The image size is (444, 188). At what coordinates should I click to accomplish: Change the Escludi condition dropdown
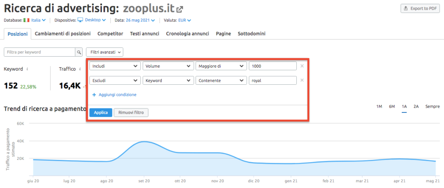tap(114, 80)
